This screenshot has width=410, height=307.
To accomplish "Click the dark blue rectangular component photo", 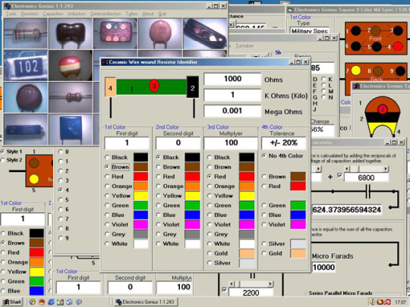I will point(26,130).
